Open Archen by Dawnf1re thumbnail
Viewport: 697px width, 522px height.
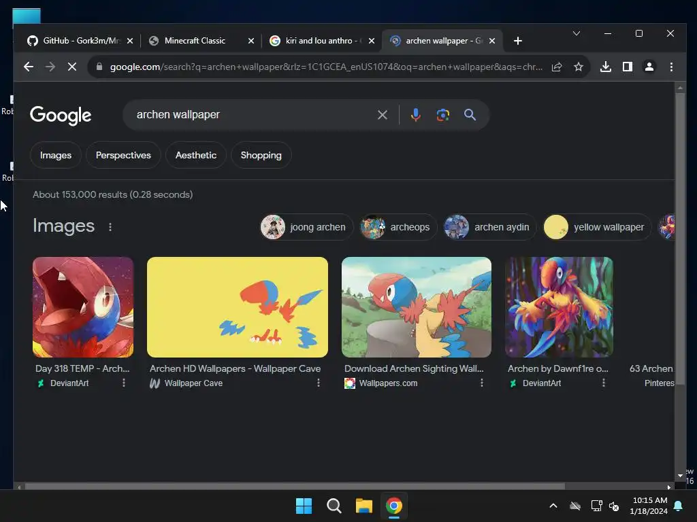coord(559,307)
